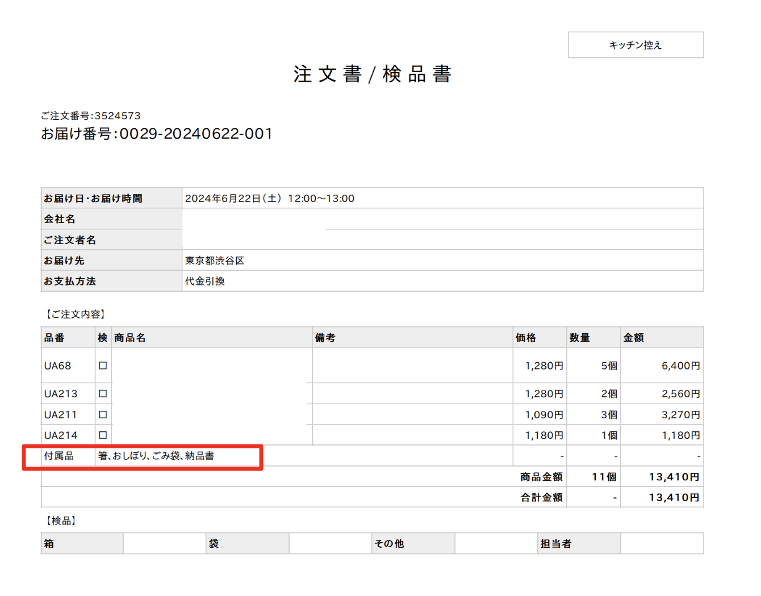Select item code UA68

58,366
